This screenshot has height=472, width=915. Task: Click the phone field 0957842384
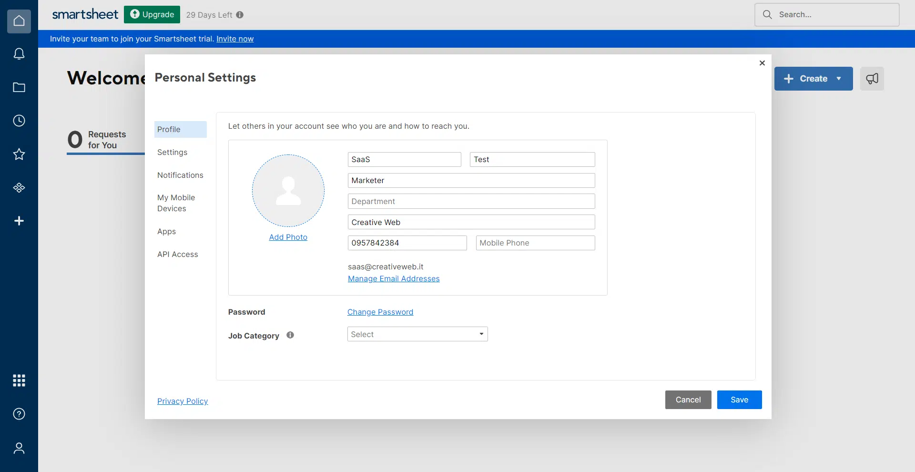click(407, 243)
